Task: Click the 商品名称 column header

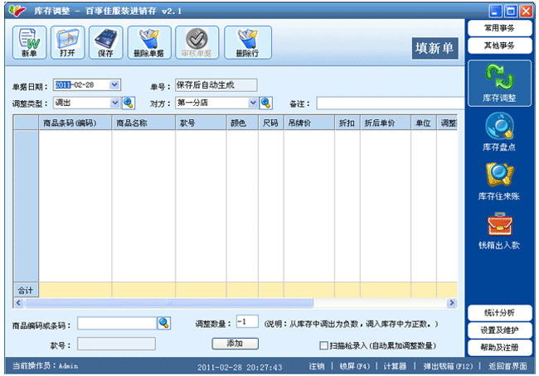Action: point(143,123)
